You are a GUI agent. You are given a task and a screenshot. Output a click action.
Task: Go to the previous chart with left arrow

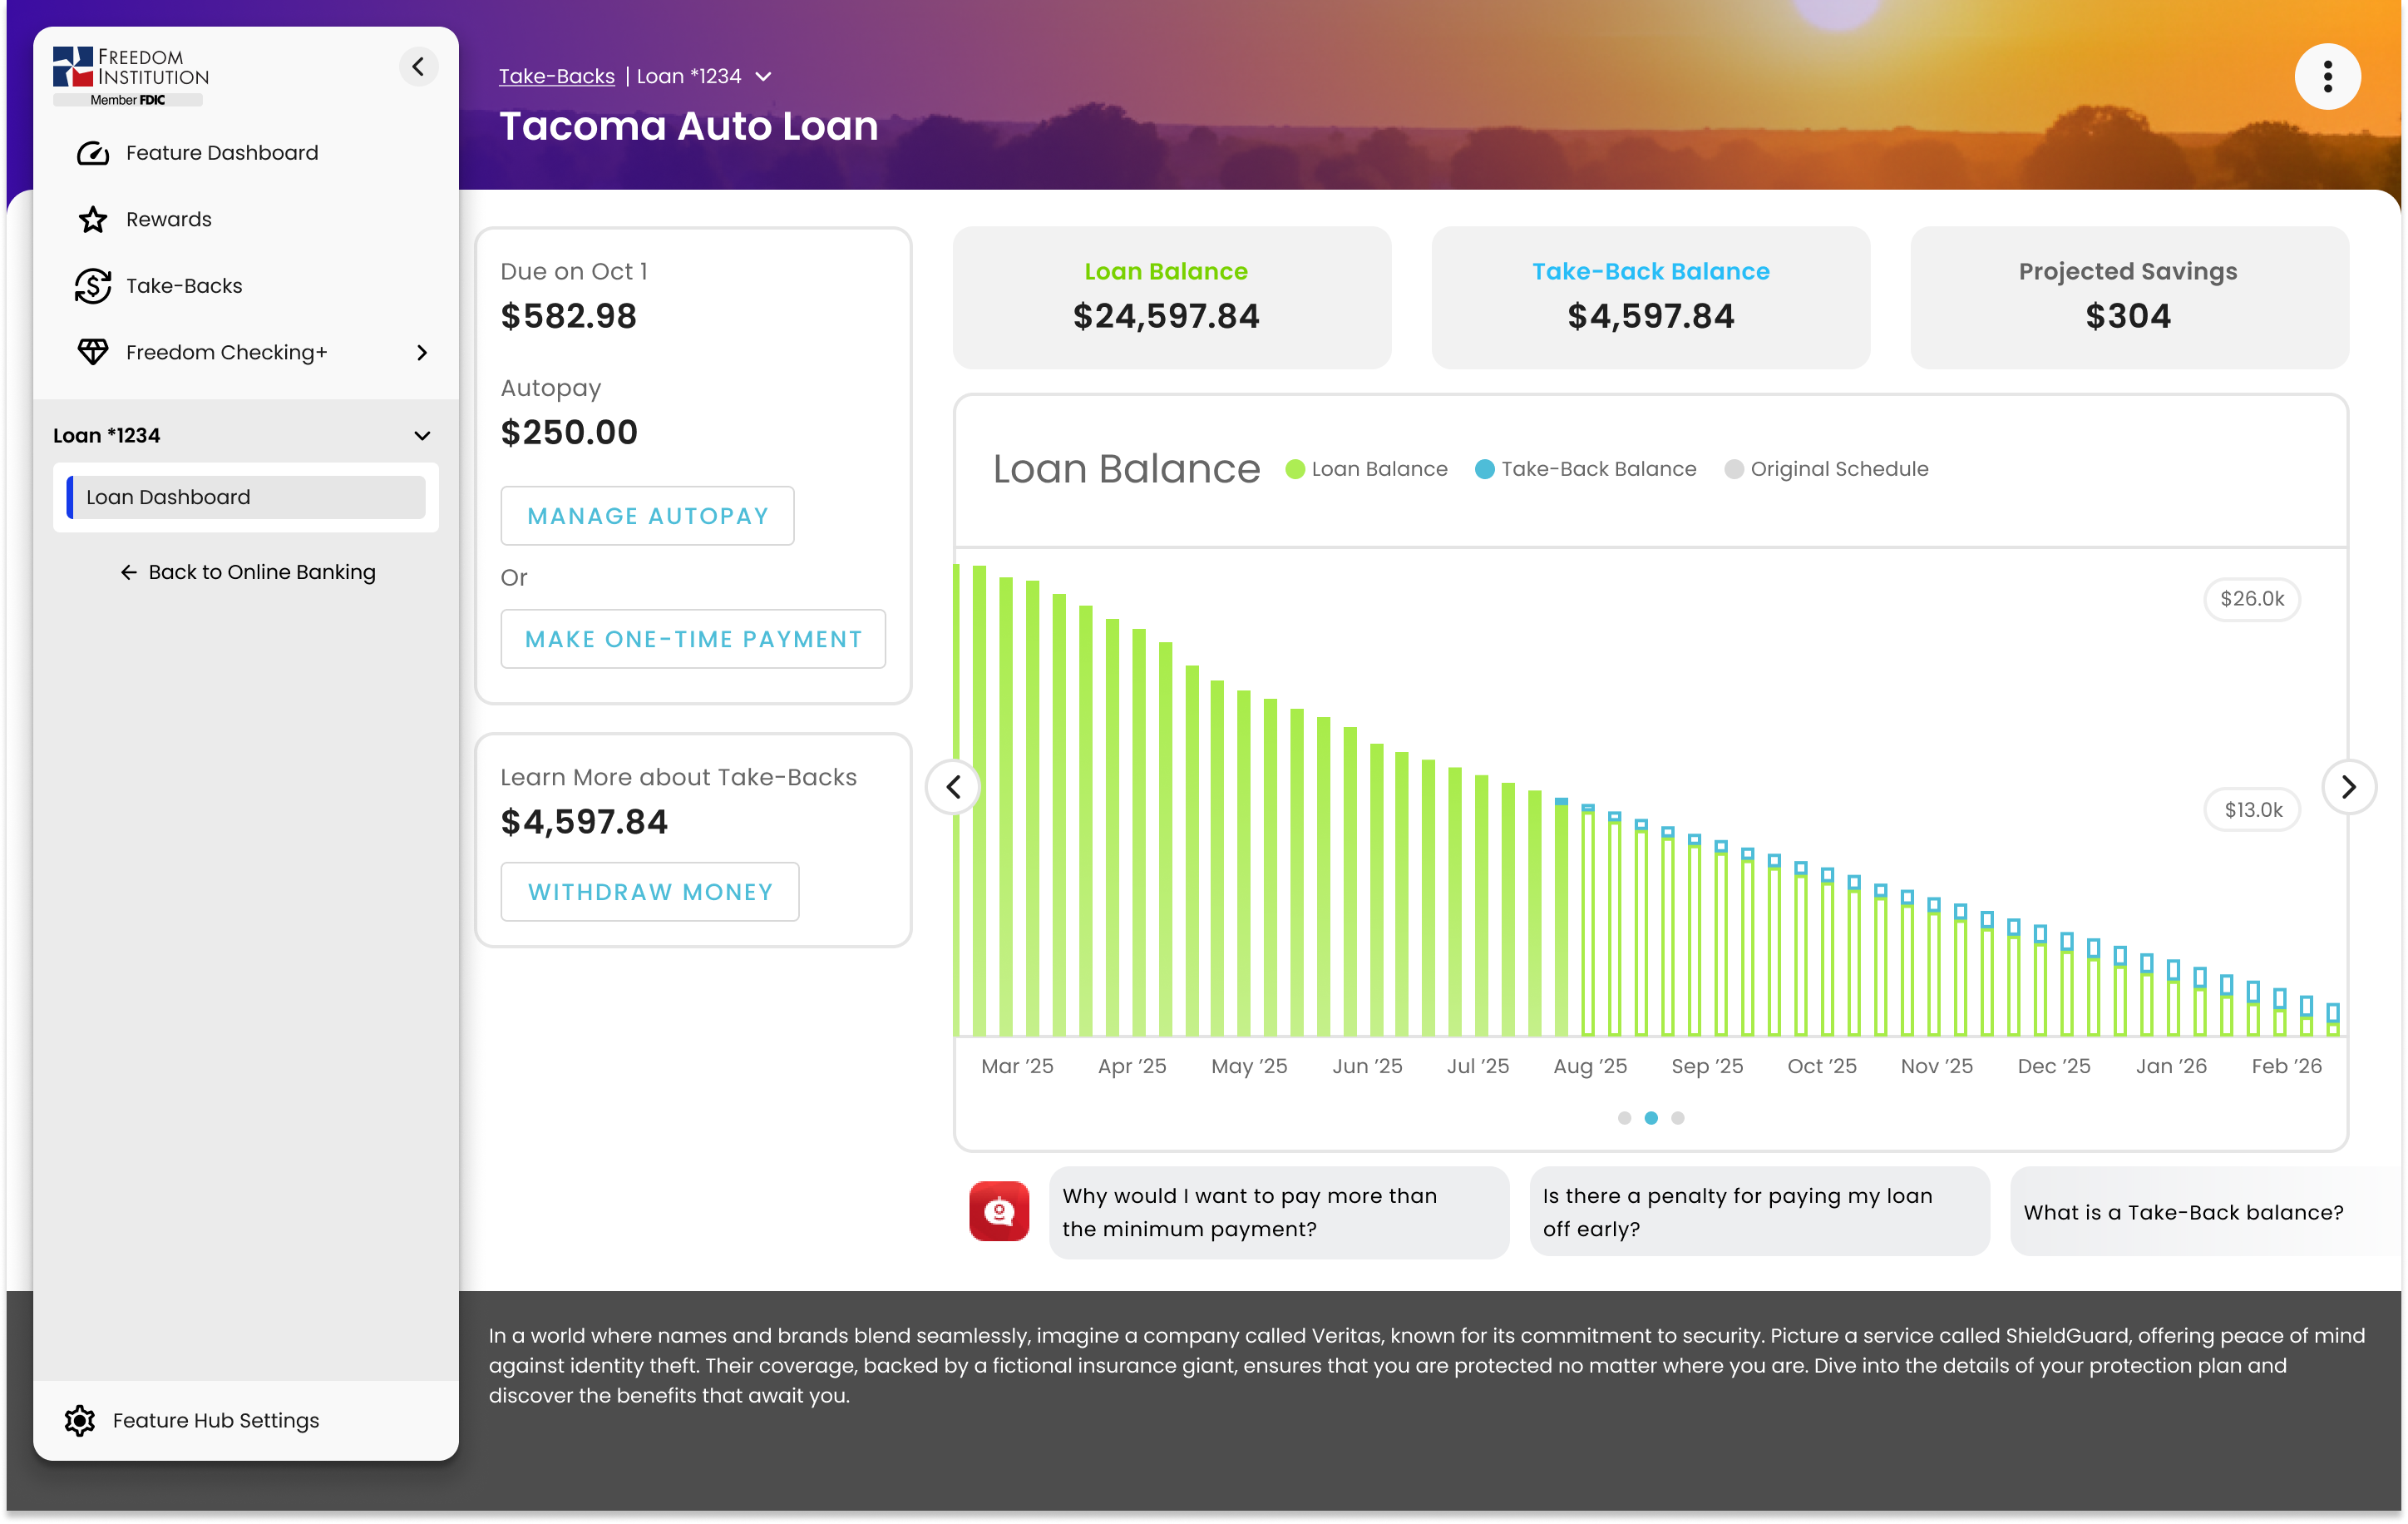coord(953,788)
